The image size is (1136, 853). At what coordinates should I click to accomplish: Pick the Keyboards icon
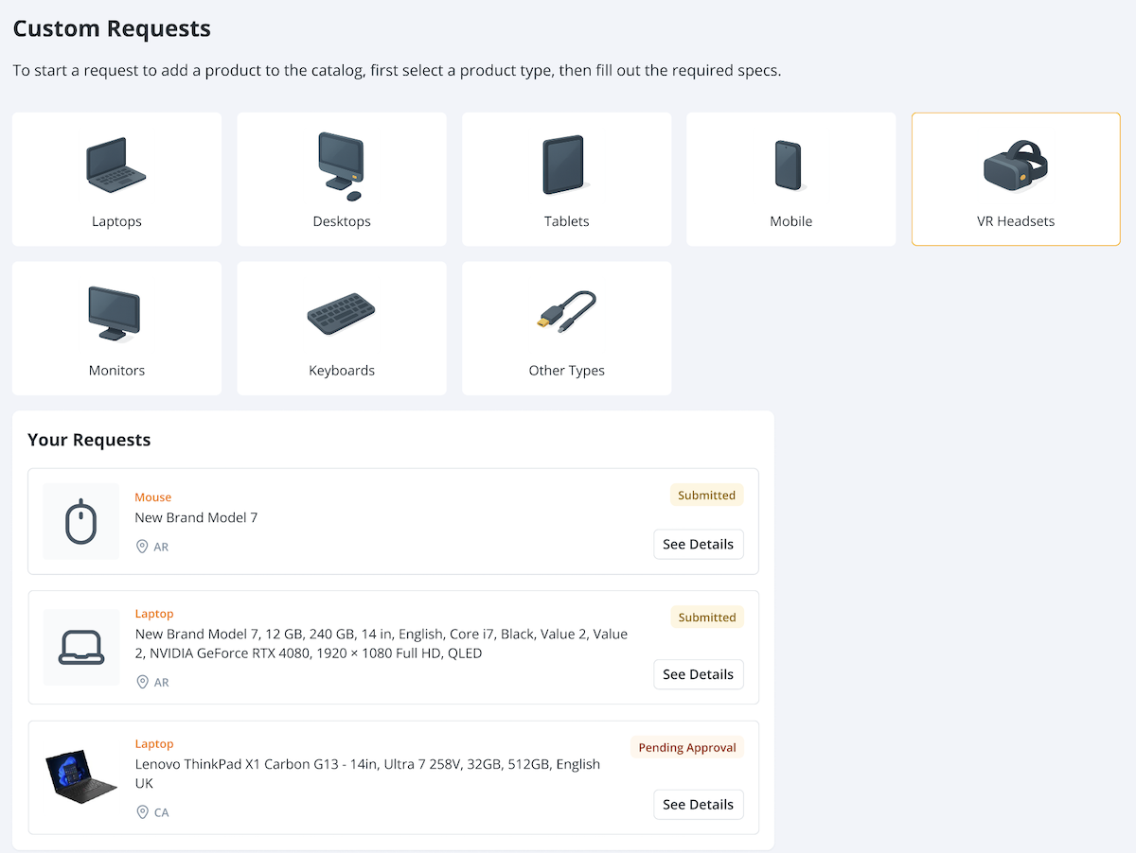click(342, 314)
